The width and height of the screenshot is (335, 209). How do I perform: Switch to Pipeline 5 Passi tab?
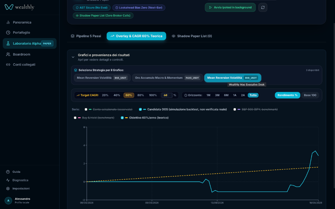86,36
